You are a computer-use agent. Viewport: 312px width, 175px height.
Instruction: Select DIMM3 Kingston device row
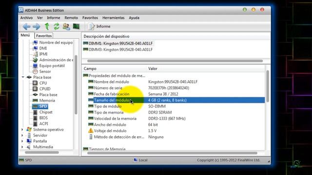click(118, 50)
